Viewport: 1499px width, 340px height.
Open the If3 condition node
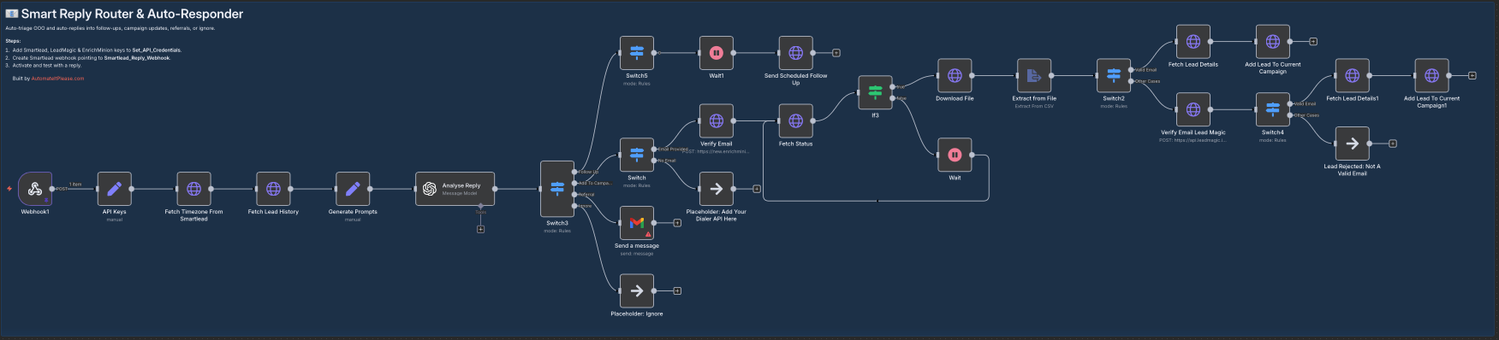875,92
